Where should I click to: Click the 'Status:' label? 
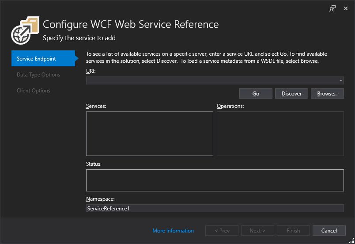pyautogui.click(x=94, y=164)
